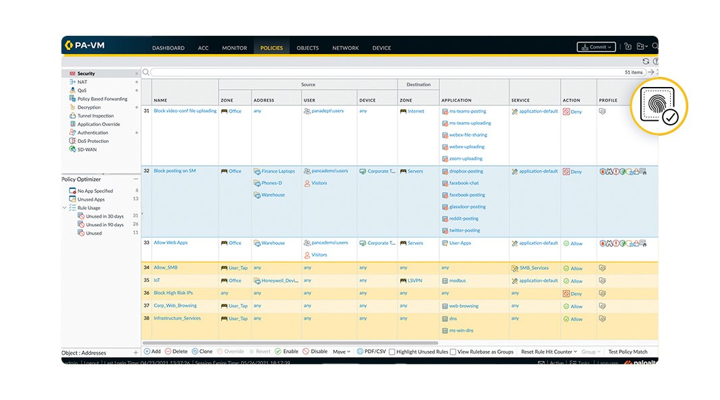Viewport: 720px width, 400px height.
Task: Enable the Highlight Unused Rules checkbox
Action: [x=392, y=352]
